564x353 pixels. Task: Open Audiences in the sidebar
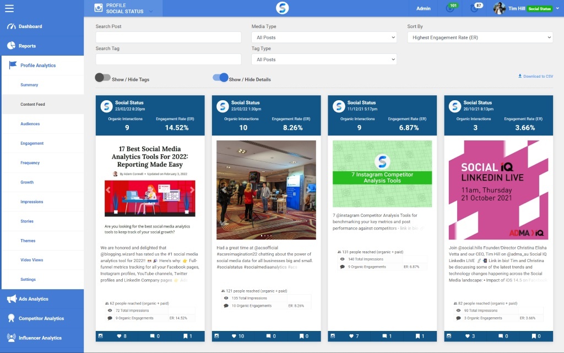[x=30, y=124]
